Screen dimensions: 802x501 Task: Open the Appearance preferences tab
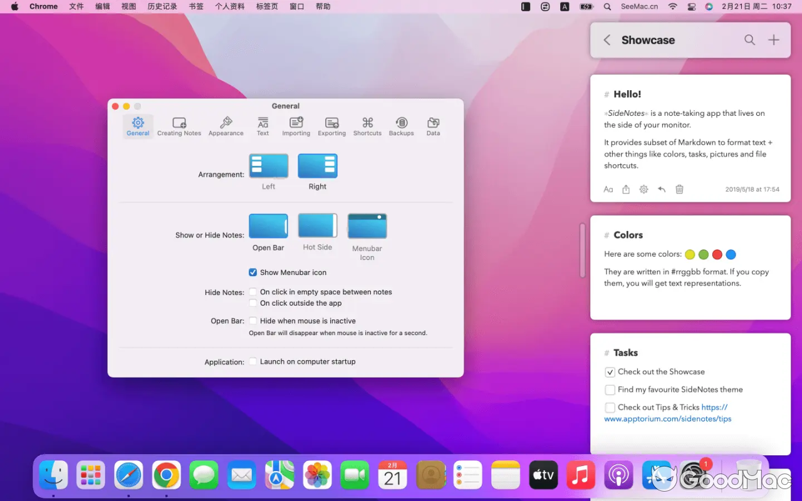226,125
